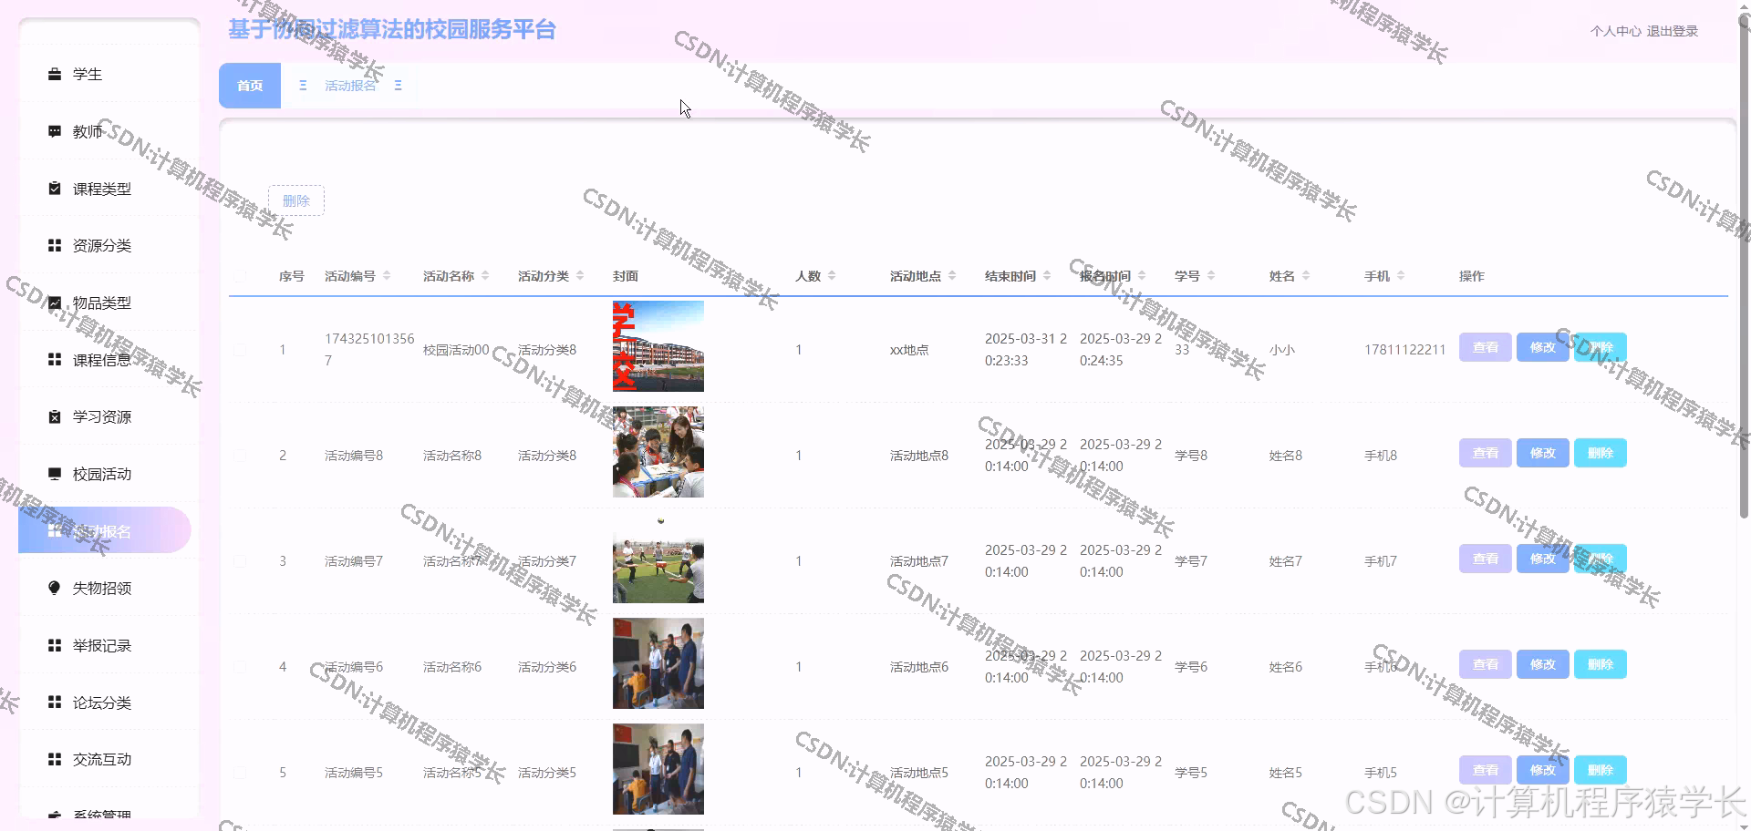1751x831 pixels.
Task: Open the cover image for 活动编号5 row
Action: [x=658, y=769]
